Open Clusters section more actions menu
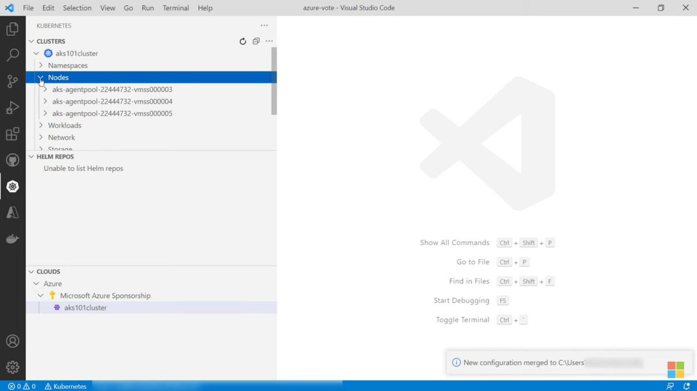The height and width of the screenshot is (391, 697). pos(269,41)
